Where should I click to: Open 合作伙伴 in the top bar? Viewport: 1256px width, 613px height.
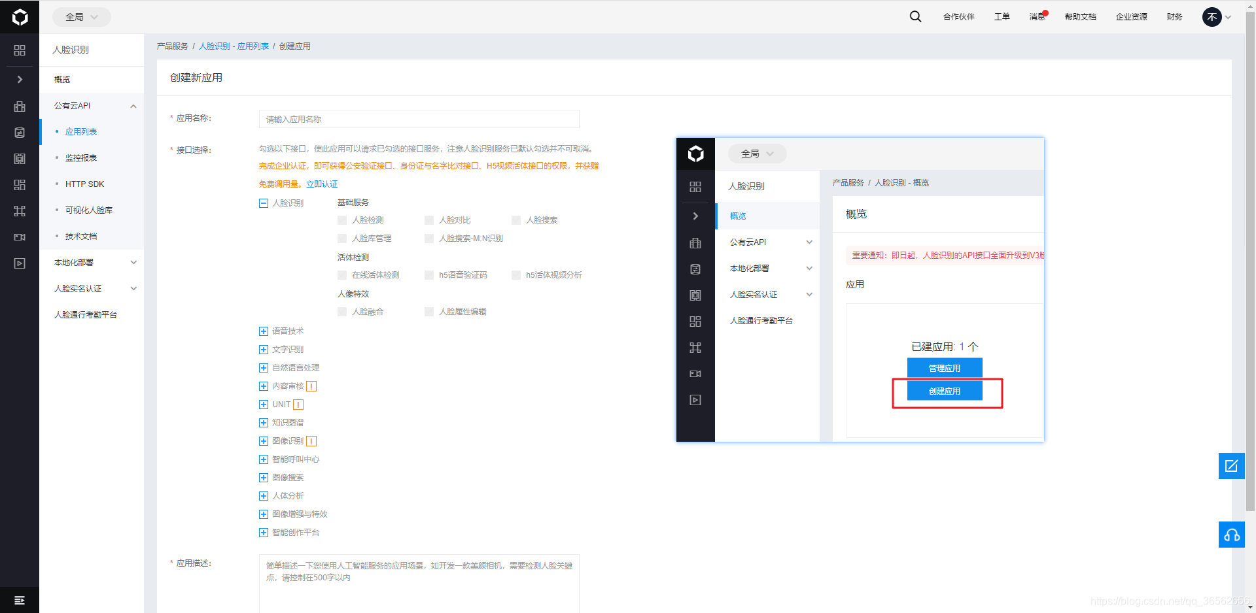[958, 17]
